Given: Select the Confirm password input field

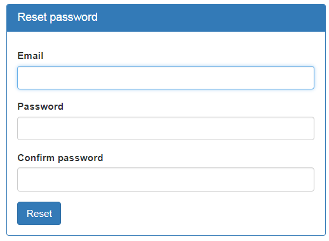Looking at the screenshot, I should [x=166, y=179].
